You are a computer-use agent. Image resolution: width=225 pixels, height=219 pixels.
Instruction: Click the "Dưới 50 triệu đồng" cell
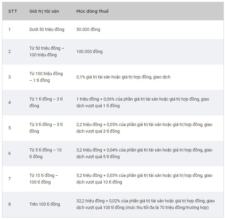(47, 29)
